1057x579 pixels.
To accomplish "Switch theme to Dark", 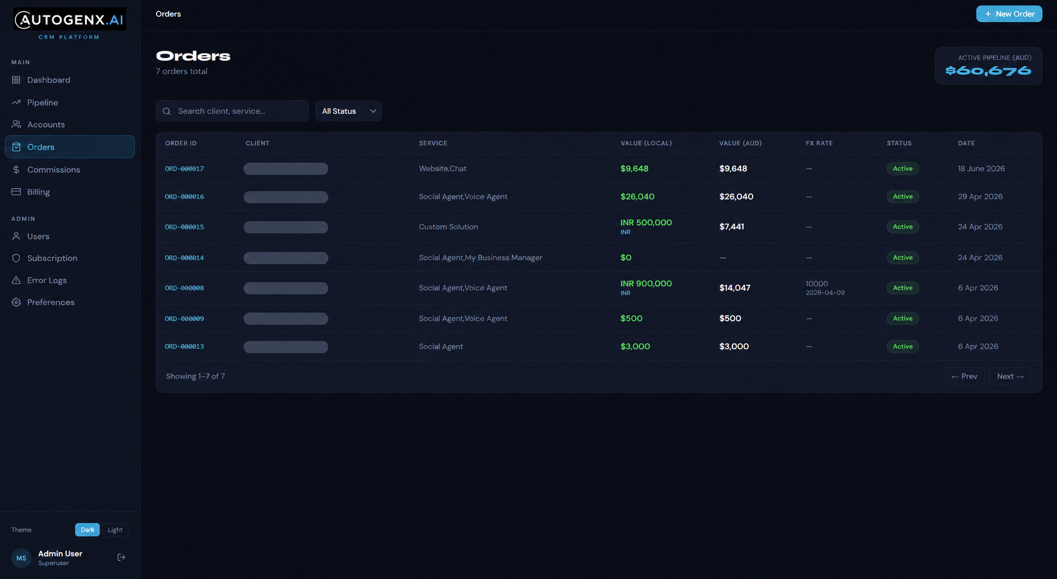I will pos(87,530).
